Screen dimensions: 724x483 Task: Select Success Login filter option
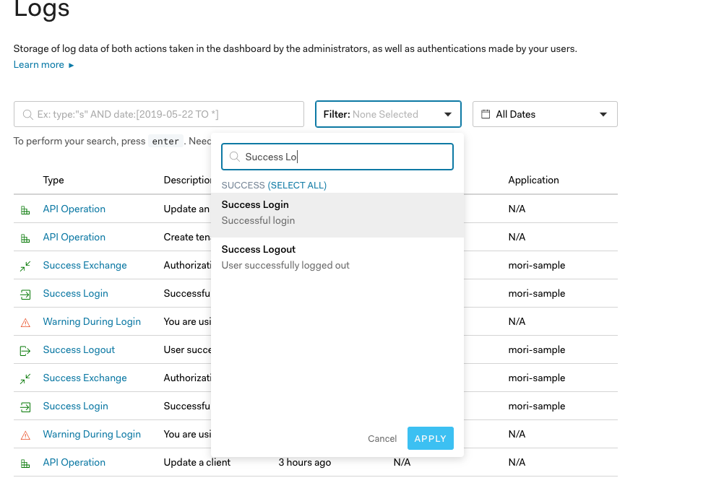(x=337, y=212)
